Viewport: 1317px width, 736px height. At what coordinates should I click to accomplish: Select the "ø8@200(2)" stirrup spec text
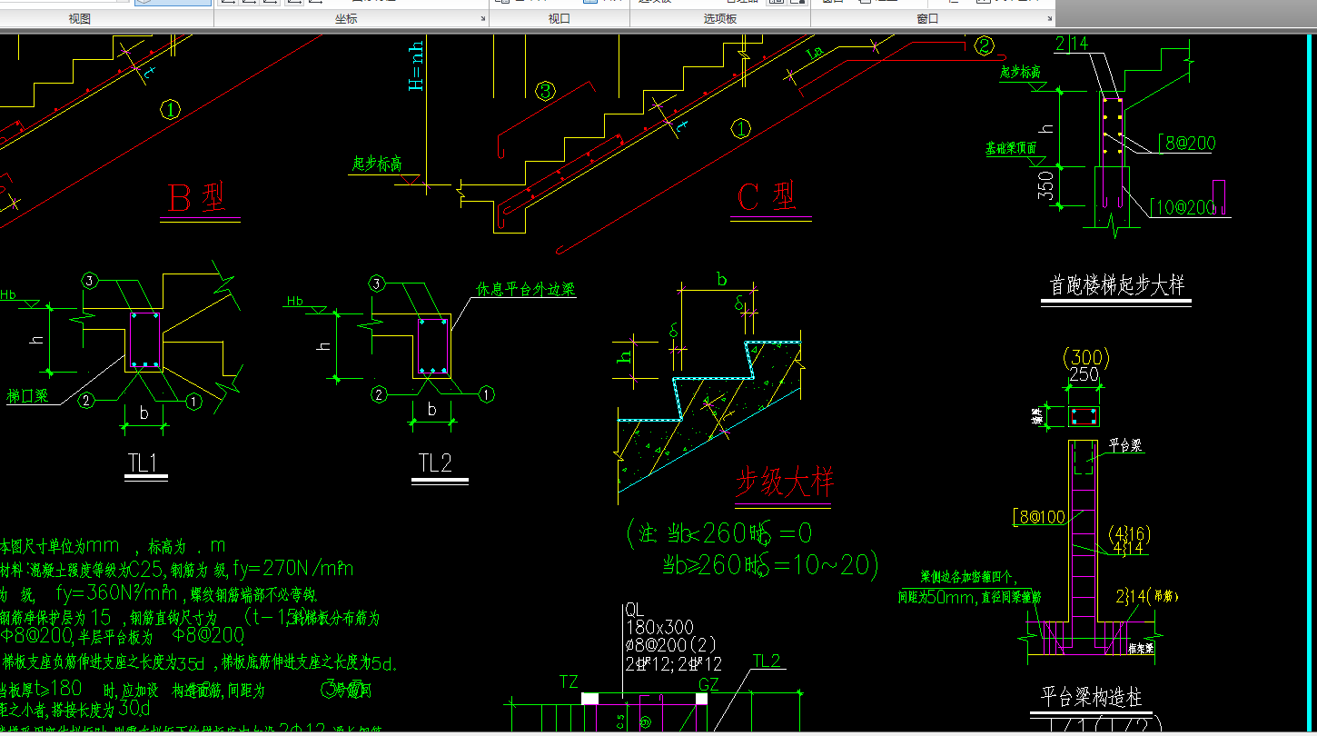coord(672,646)
